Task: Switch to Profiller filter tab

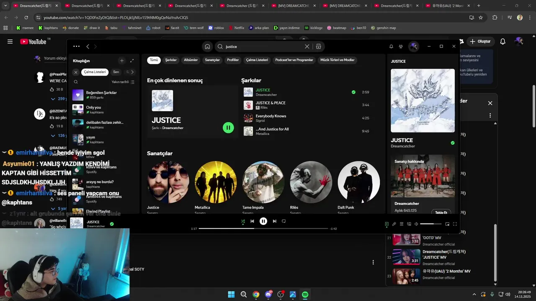Action: click(x=233, y=60)
